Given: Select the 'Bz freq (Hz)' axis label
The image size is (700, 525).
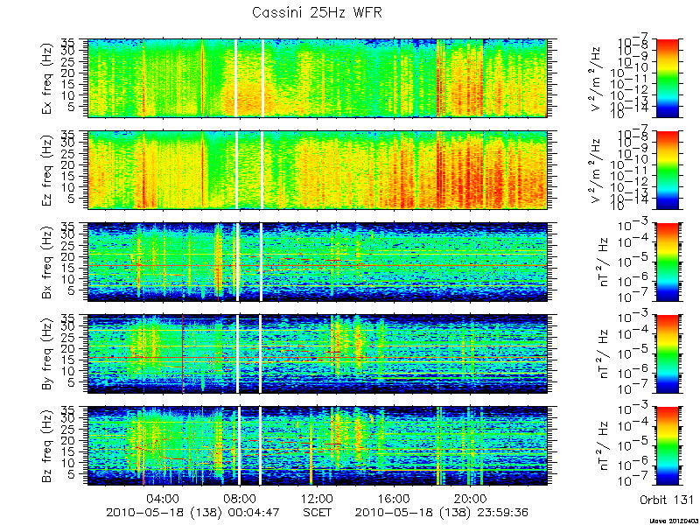Looking at the screenshot, I should [47, 446].
